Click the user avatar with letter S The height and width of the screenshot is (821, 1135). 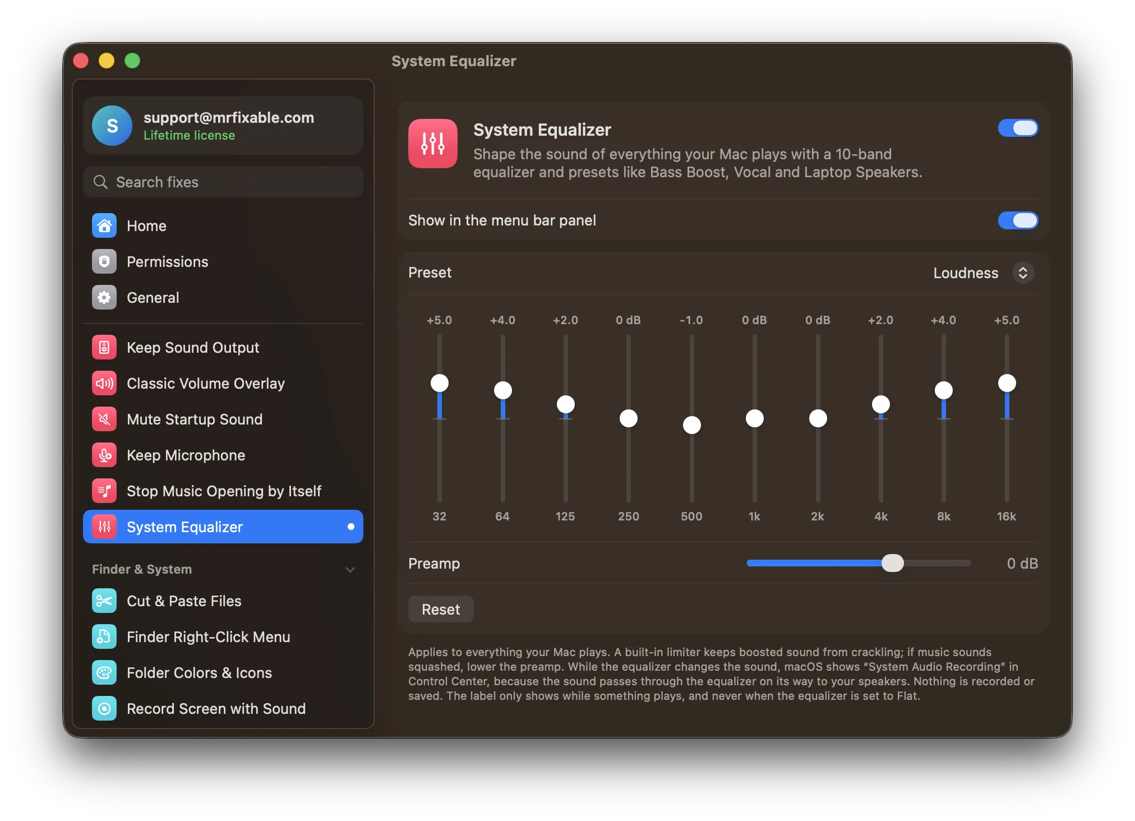coord(112,126)
